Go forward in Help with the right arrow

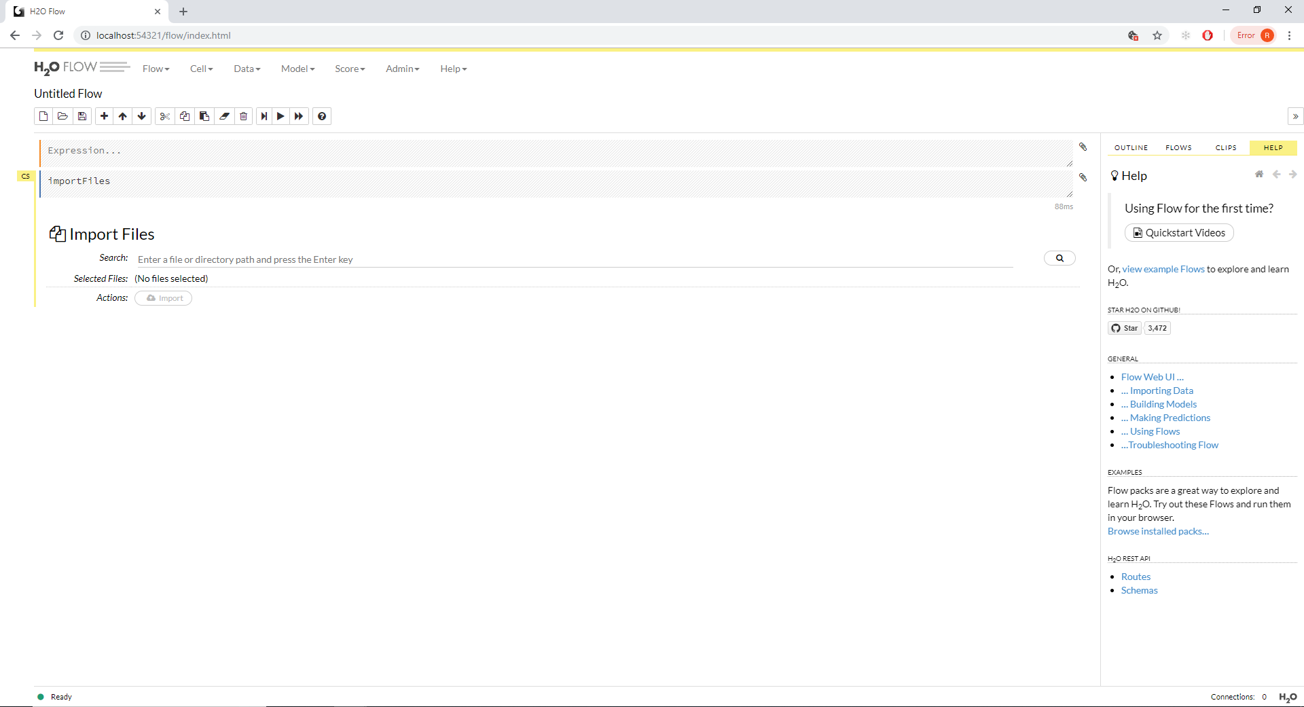1293,175
